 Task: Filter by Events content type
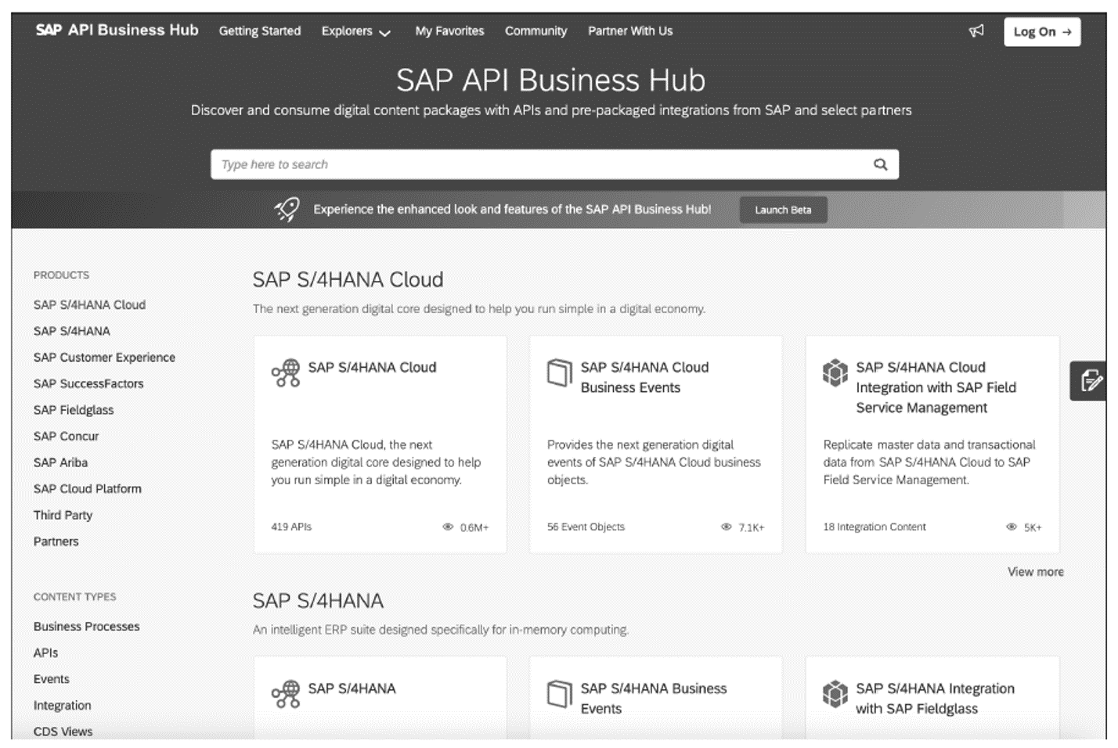(51, 679)
